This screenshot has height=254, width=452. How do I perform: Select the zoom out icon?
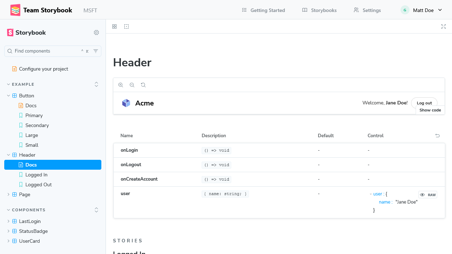click(132, 85)
